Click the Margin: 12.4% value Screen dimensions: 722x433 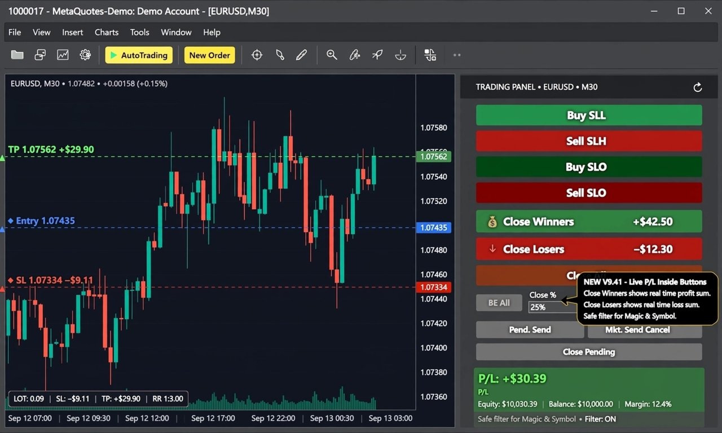(648, 404)
